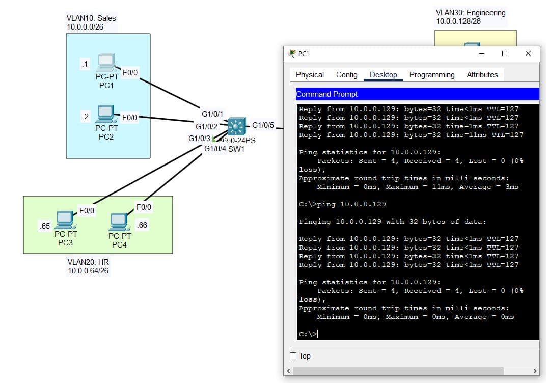Click the PC1 window title icon
The height and width of the screenshot is (383, 546).
coord(292,53)
